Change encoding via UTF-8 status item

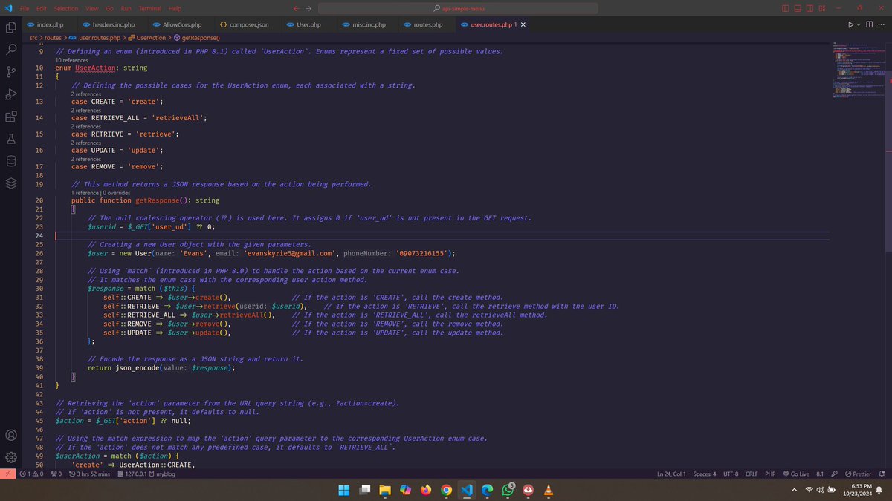tap(730, 474)
